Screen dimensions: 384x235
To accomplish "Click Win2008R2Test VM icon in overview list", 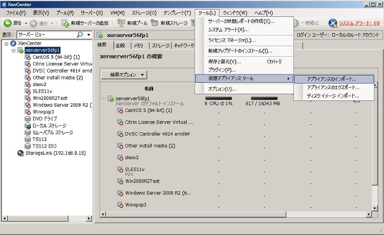I will pyautogui.click(x=120, y=181).
